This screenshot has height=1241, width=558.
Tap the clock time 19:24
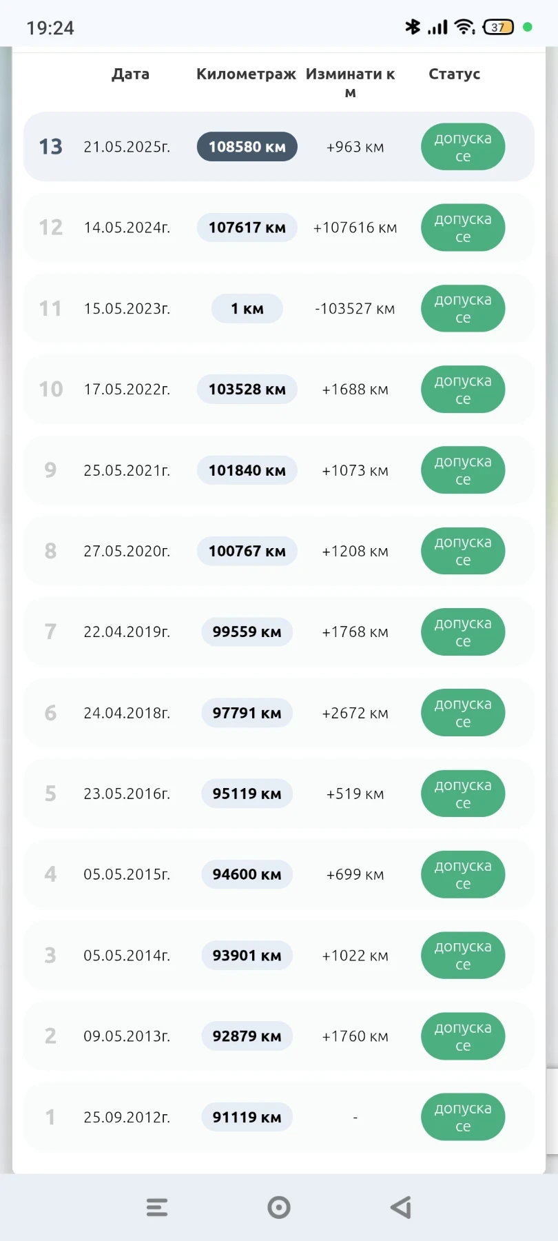[x=50, y=28]
